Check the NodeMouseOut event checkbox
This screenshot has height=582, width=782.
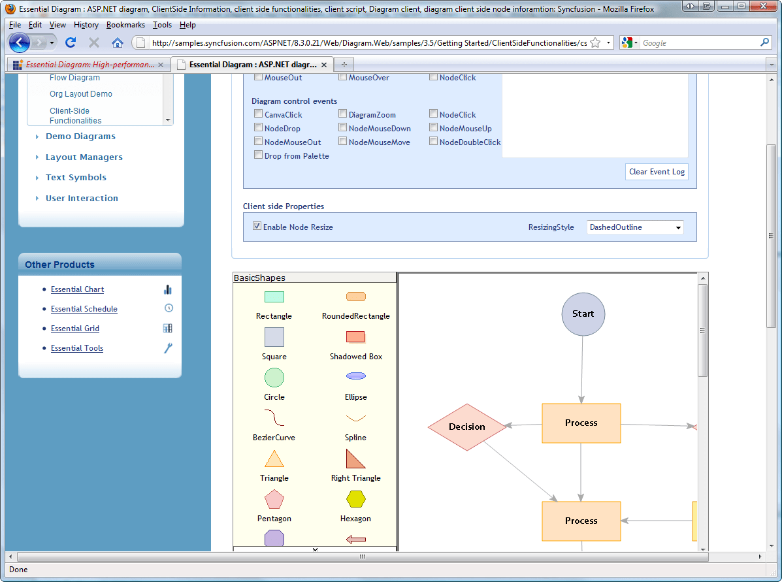(x=258, y=141)
